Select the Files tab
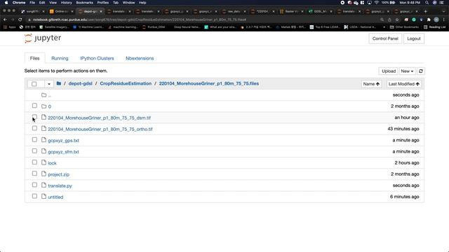Screen dimensions: 449x252 click(34, 58)
